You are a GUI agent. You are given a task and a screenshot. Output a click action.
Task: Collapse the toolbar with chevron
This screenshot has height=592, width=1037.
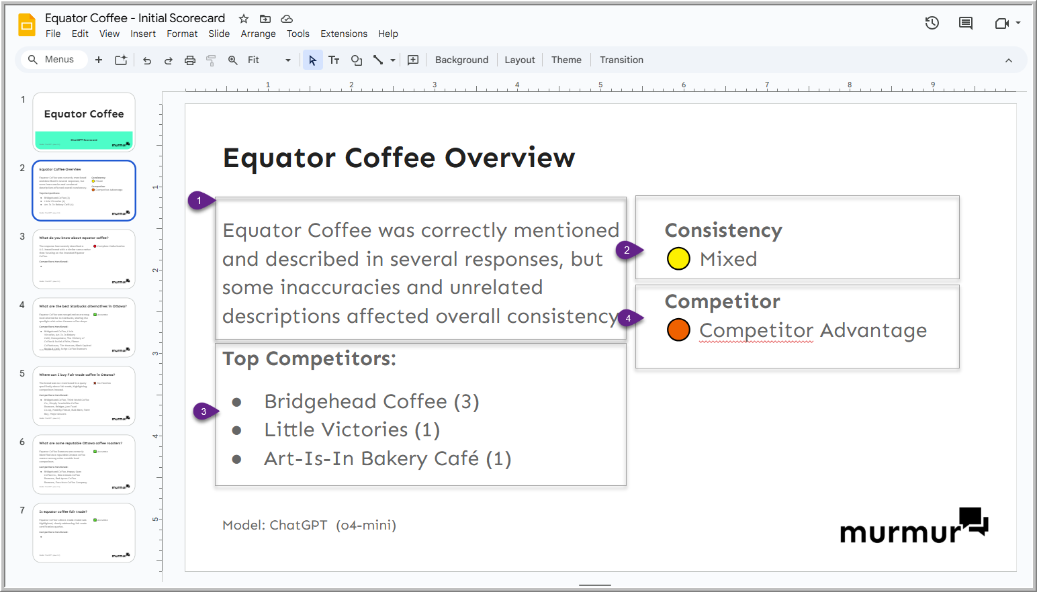[x=1008, y=60]
